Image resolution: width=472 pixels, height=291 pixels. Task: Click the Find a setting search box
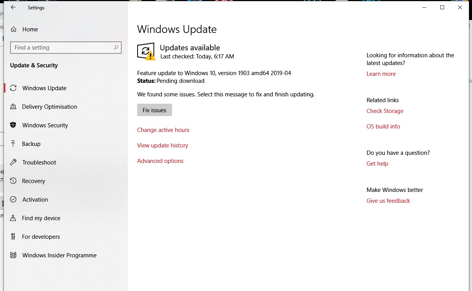pyautogui.click(x=66, y=48)
